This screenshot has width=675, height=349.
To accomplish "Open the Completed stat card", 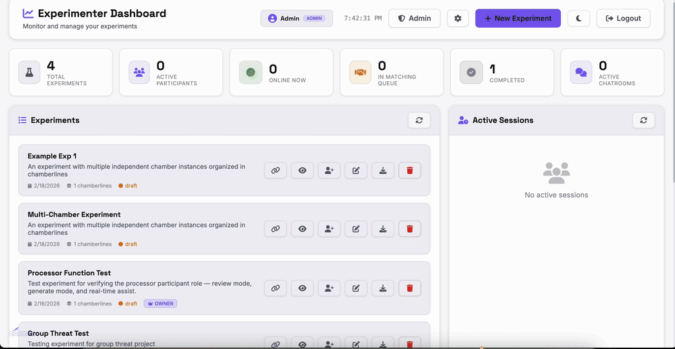I will tap(500, 73).
